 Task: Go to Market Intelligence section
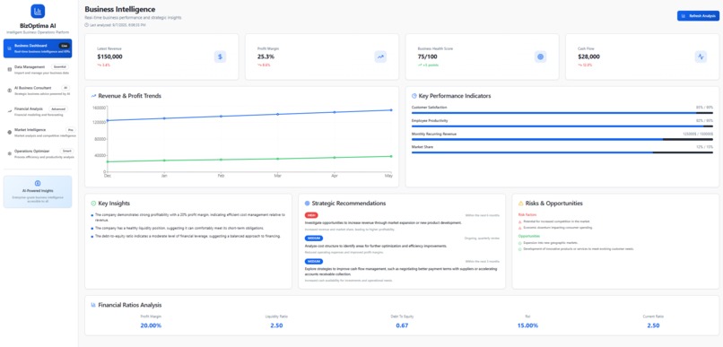tap(38, 133)
